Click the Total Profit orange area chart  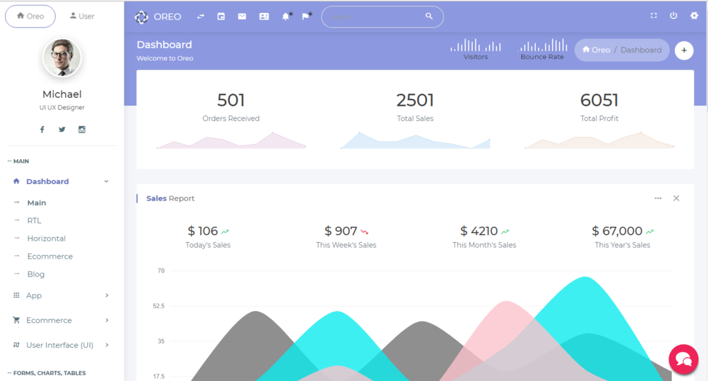pos(599,140)
